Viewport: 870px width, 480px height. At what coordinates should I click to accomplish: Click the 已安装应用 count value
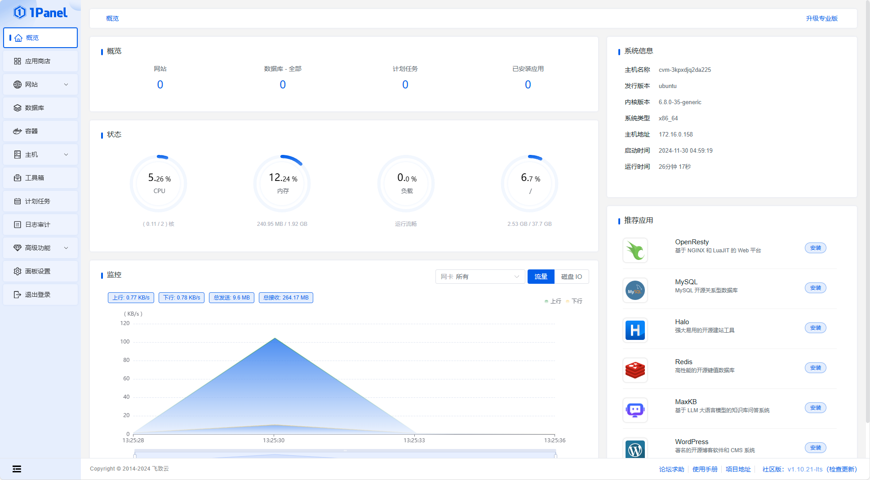click(x=528, y=84)
